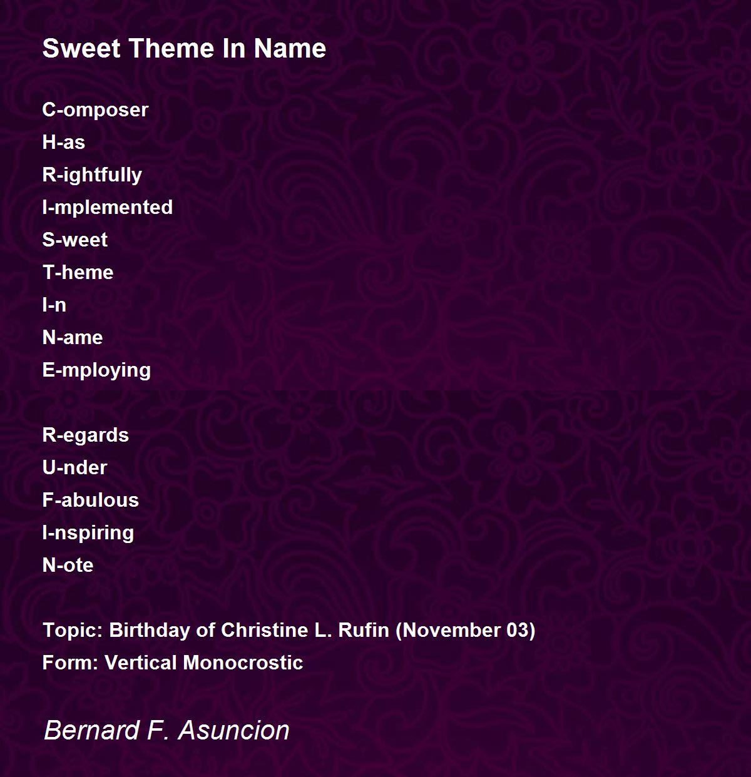Click the line F-abulous
The image size is (751, 777).
click(x=91, y=500)
